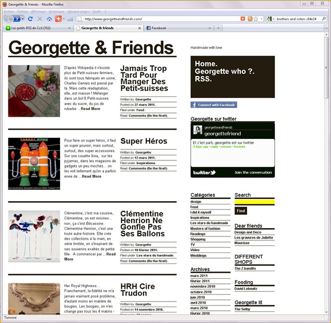
Task: Bookmark the page with the star icon
Action: coord(256,19)
